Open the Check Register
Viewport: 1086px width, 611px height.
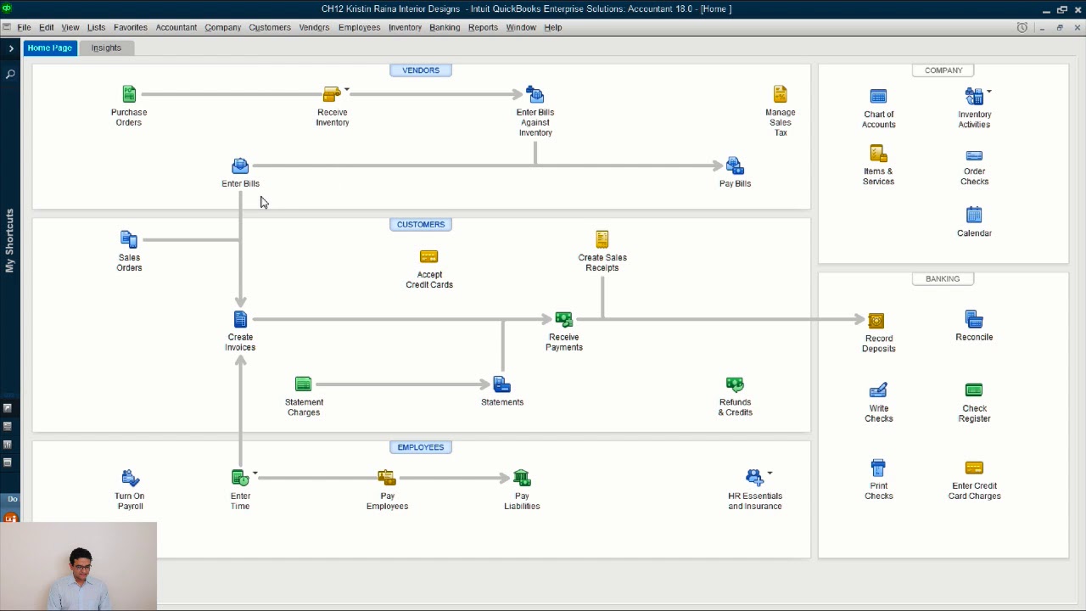[x=974, y=390]
